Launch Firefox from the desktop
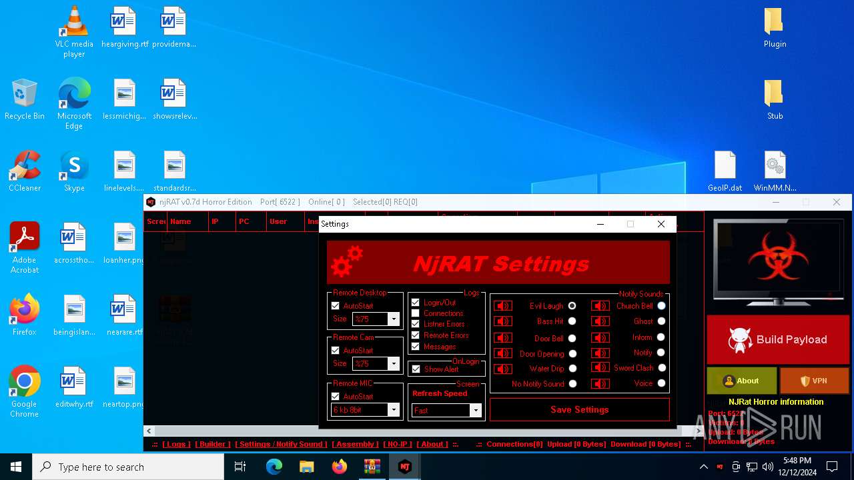The height and width of the screenshot is (480, 854). click(x=25, y=314)
